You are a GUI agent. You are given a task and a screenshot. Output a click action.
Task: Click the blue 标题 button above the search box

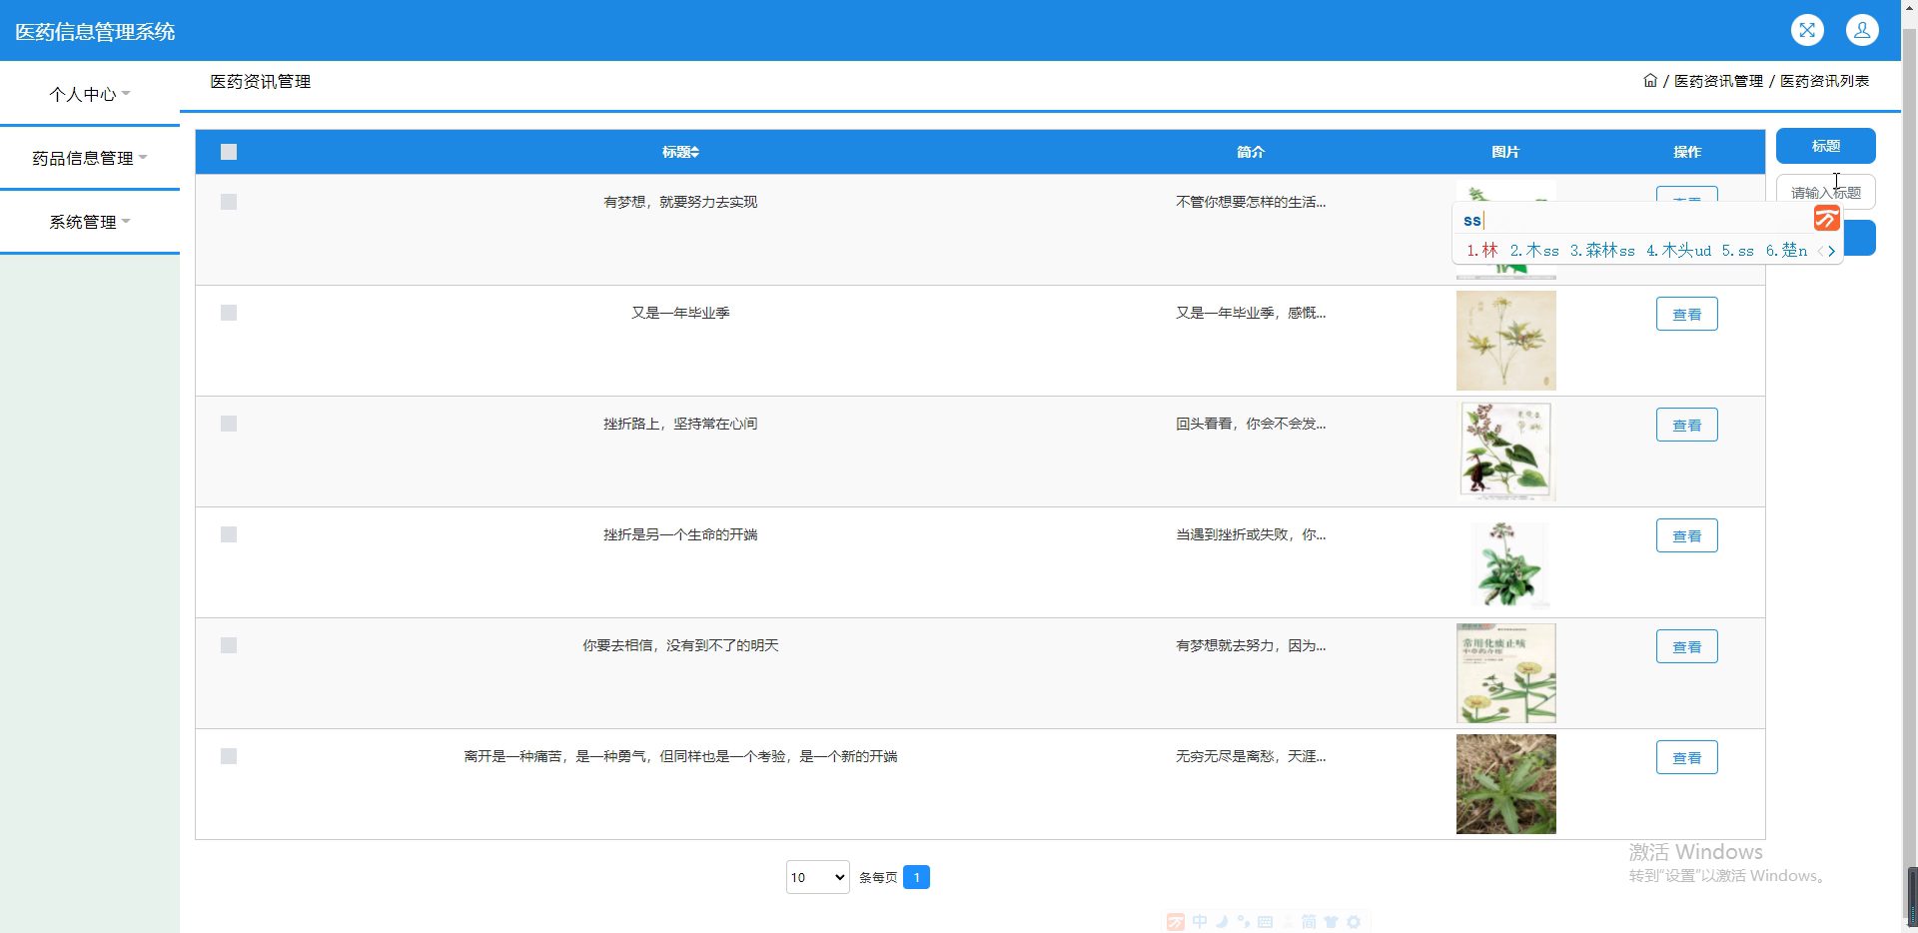(1825, 146)
